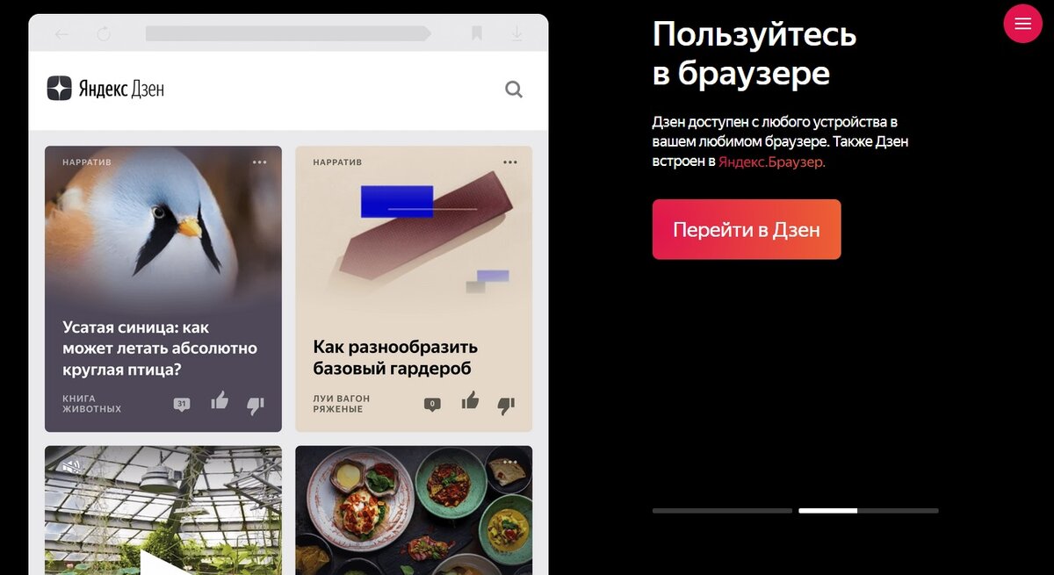Open comments on the wardrobe article
The width and height of the screenshot is (1054, 575).
tap(432, 405)
